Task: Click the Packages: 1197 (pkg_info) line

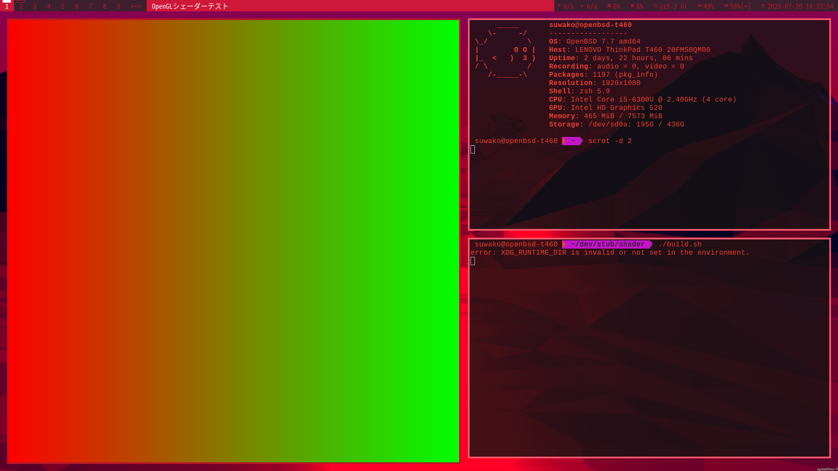Action: click(603, 75)
